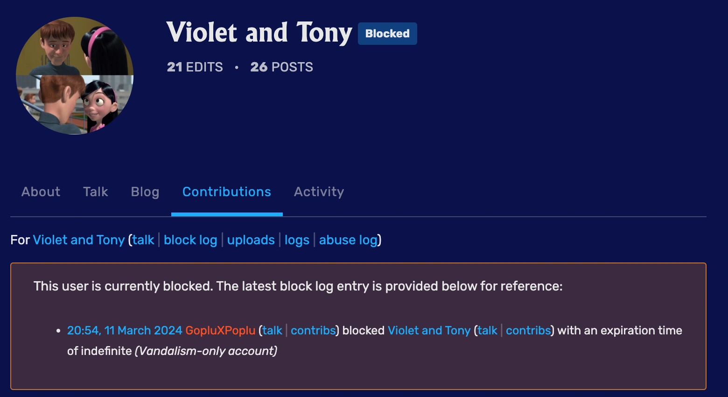Screen dimensions: 728x397
Task: View the block log
Action: point(190,240)
